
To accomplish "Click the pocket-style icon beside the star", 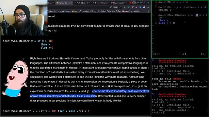I will [x=124, y=7].
